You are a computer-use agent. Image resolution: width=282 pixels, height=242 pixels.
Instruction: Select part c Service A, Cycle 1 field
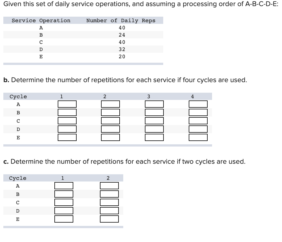point(64,185)
